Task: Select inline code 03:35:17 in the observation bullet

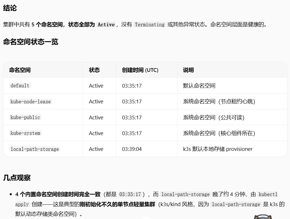Action: tap(130, 194)
